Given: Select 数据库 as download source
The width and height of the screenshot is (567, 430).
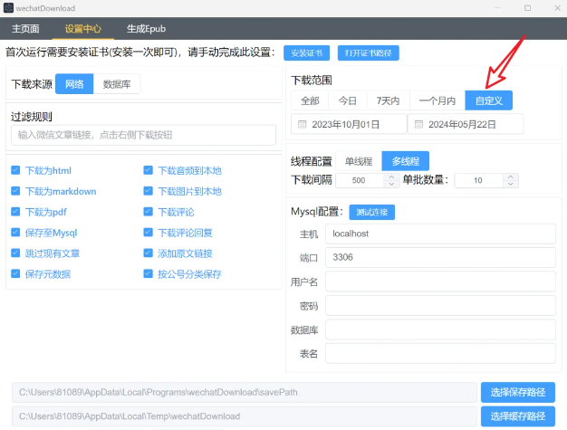Looking at the screenshot, I should pyautogui.click(x=117, y=84).
